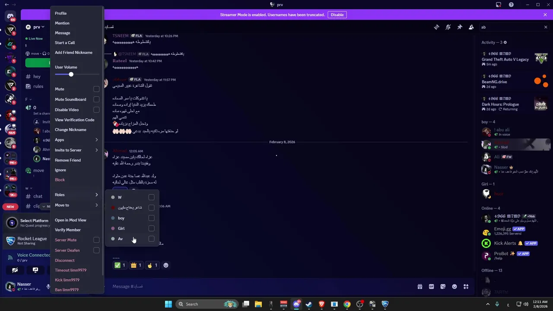
Task: Open the Threads icon in channel header
Action: tap(436, 27)
